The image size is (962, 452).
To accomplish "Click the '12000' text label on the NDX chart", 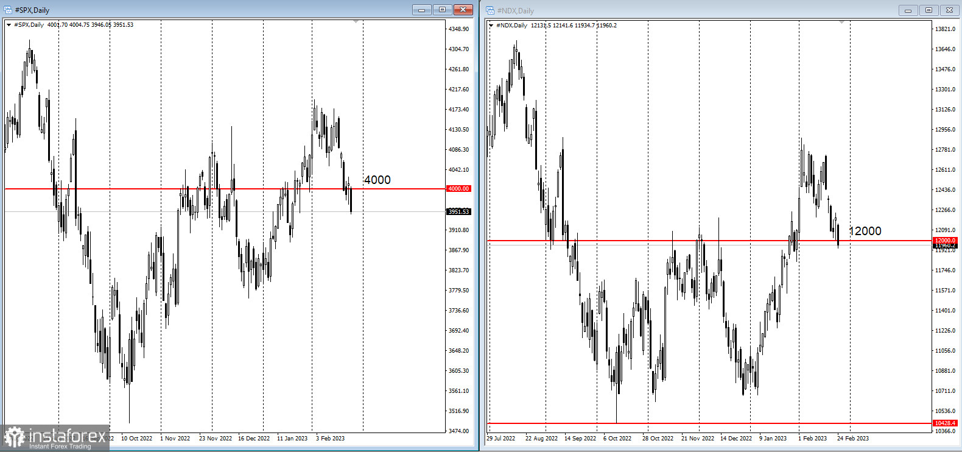I will [865, 231].
